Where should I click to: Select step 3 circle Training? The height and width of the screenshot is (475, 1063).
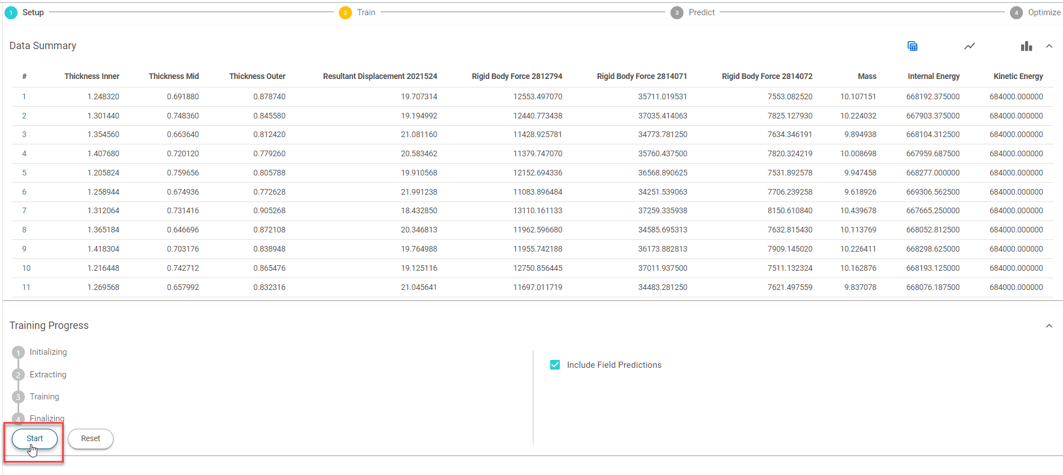(x=18, y=397)
